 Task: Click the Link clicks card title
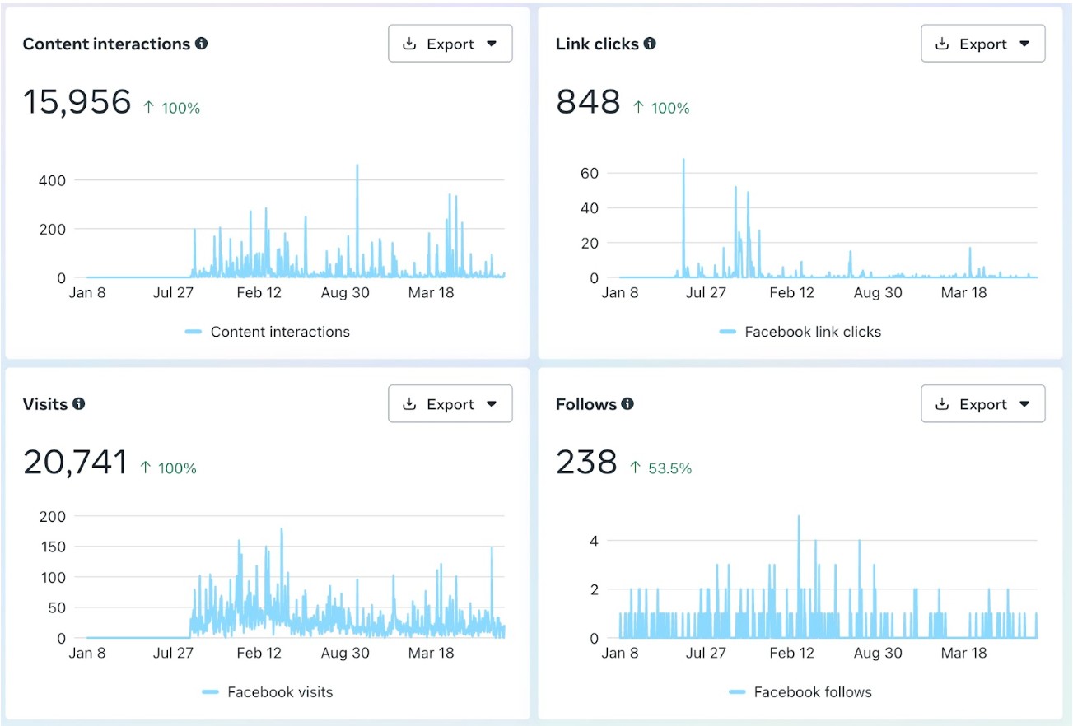[597, 44]
